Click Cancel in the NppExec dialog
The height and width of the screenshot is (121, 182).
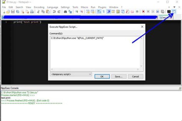point(135,76)
